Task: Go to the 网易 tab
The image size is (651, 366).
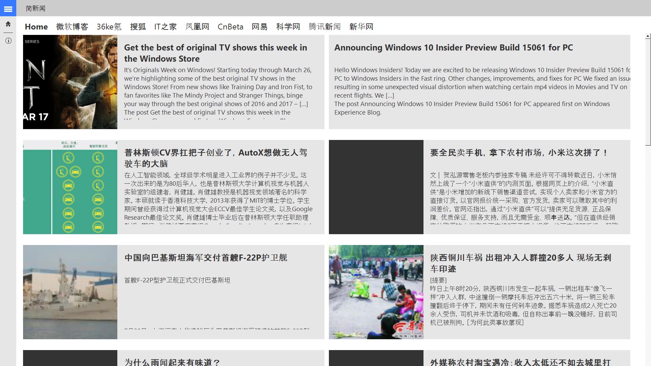Action: [x=259, y=27]
